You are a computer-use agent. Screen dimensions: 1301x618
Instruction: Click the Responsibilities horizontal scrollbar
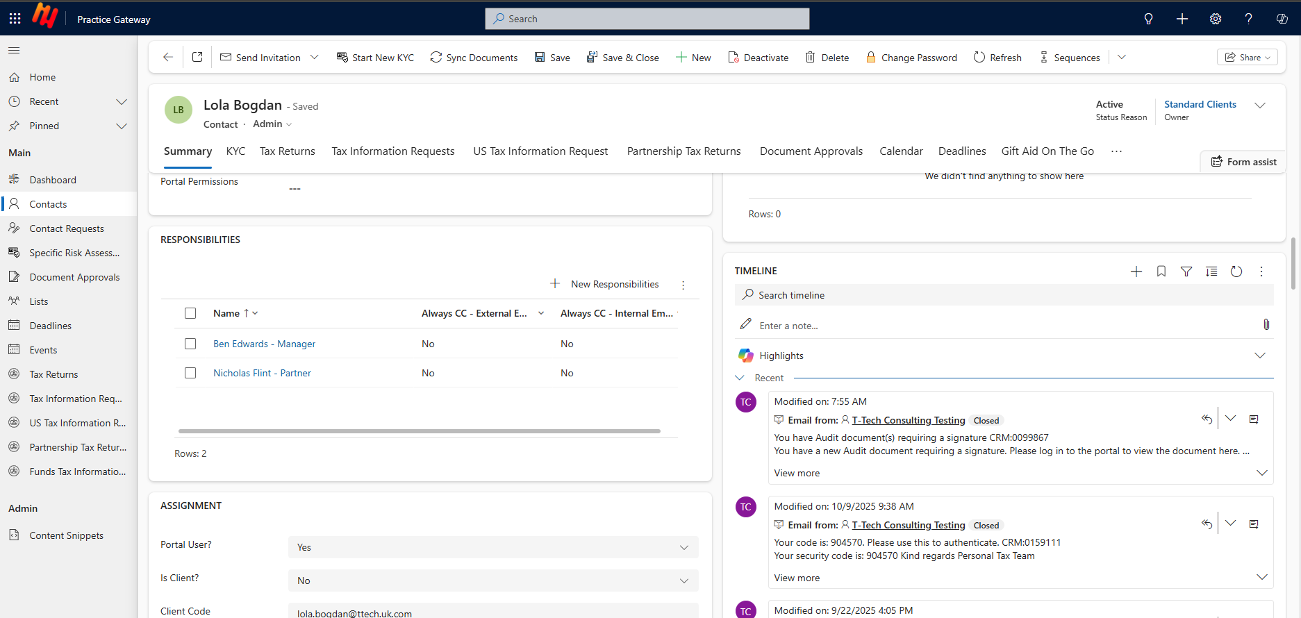(419, 431)
